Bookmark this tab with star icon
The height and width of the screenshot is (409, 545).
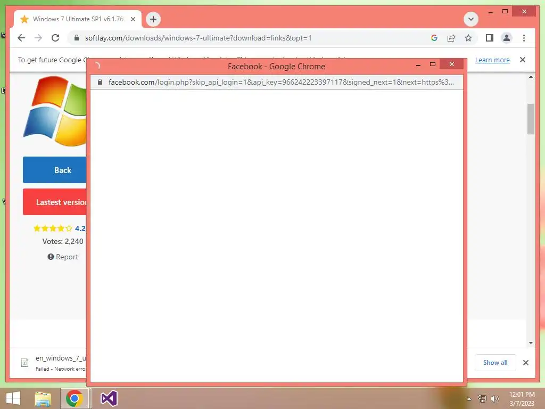(x=468, y=38)
